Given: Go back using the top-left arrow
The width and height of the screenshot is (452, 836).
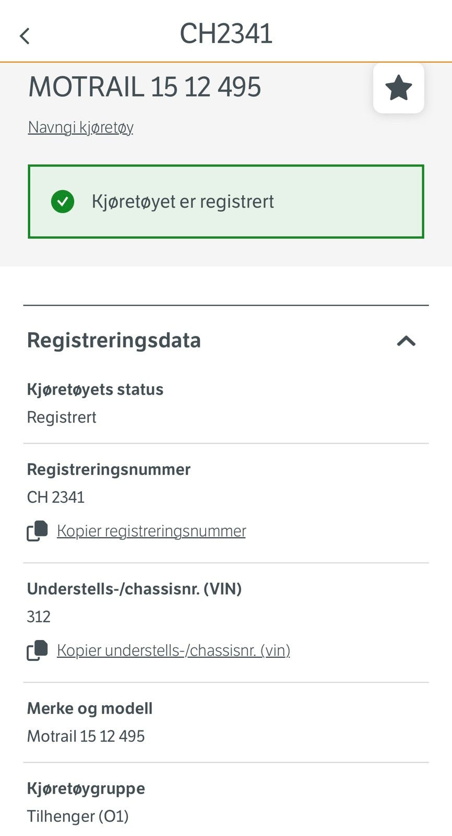Looking at the screenshot, I should (25, 36).
